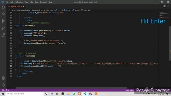The image size is (171, 96).
Task: Select the Users breadcrumb segment
Action: (x=14, y=10)
